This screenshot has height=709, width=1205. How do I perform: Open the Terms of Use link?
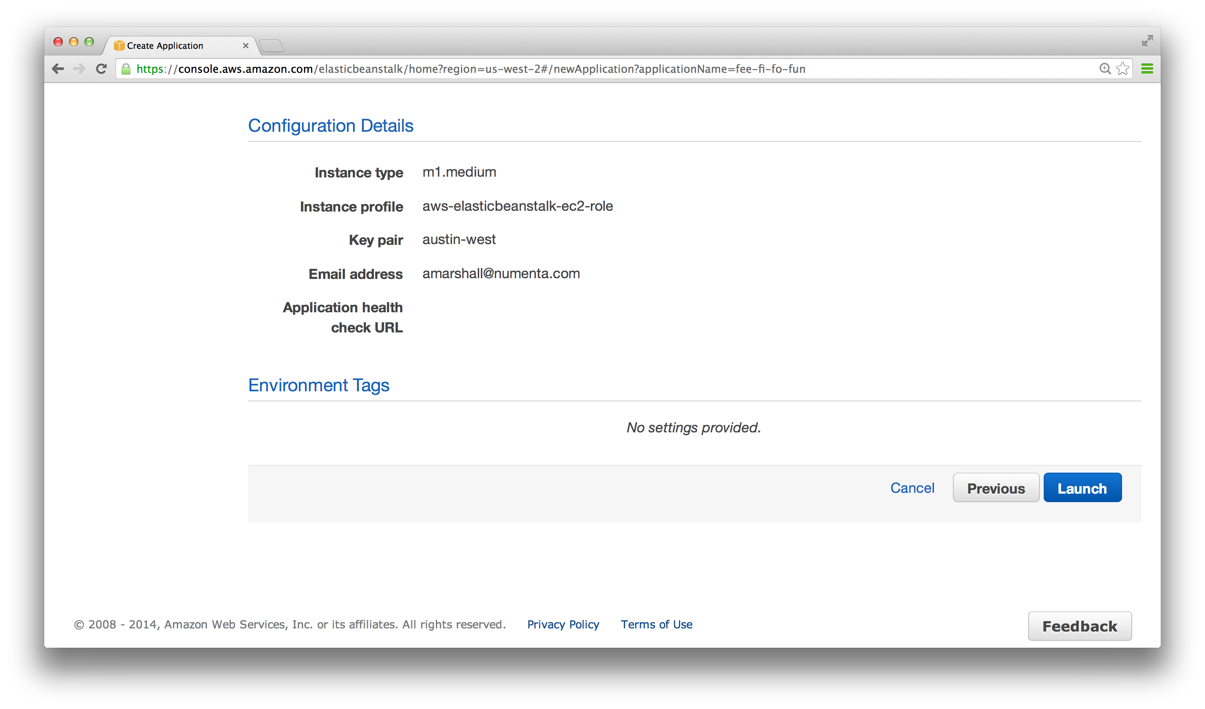pos(656,625)
